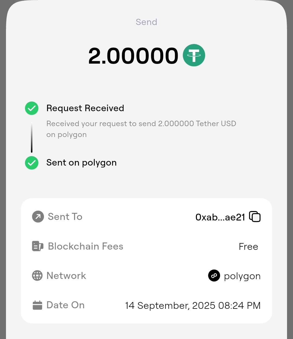Viewport: 293px width, 339px height.
Task: Click the Date On calendar icon
Action: (37, 305)
